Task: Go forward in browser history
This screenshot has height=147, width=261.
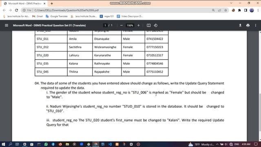Action: (x=10, y=10)
